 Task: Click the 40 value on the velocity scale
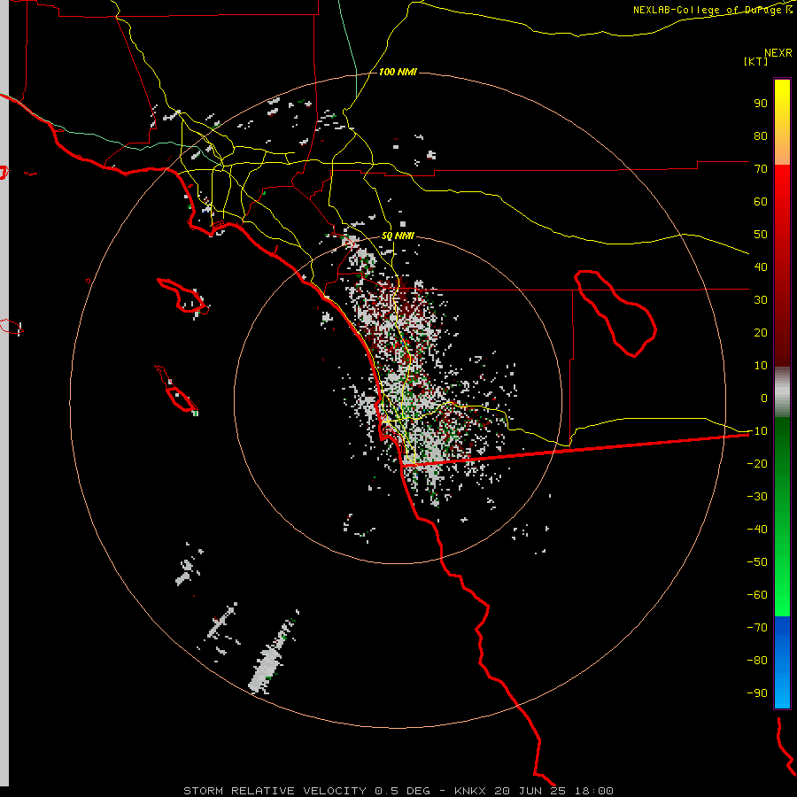pos(761,267)
